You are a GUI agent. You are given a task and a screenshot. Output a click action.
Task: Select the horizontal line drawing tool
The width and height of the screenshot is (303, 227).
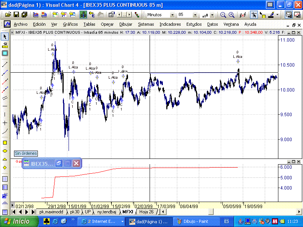coord(5,106)
